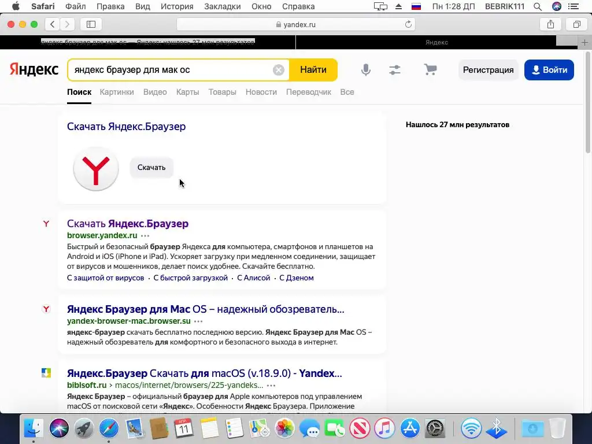The height and width of the screenshot is (444, 592).
Task: Switch to the Видео search tab
Action: click(x=155, y=92)
